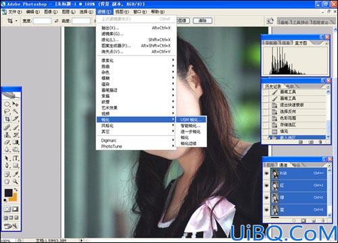Select the Move tool in toolbox

coord(16,104)
